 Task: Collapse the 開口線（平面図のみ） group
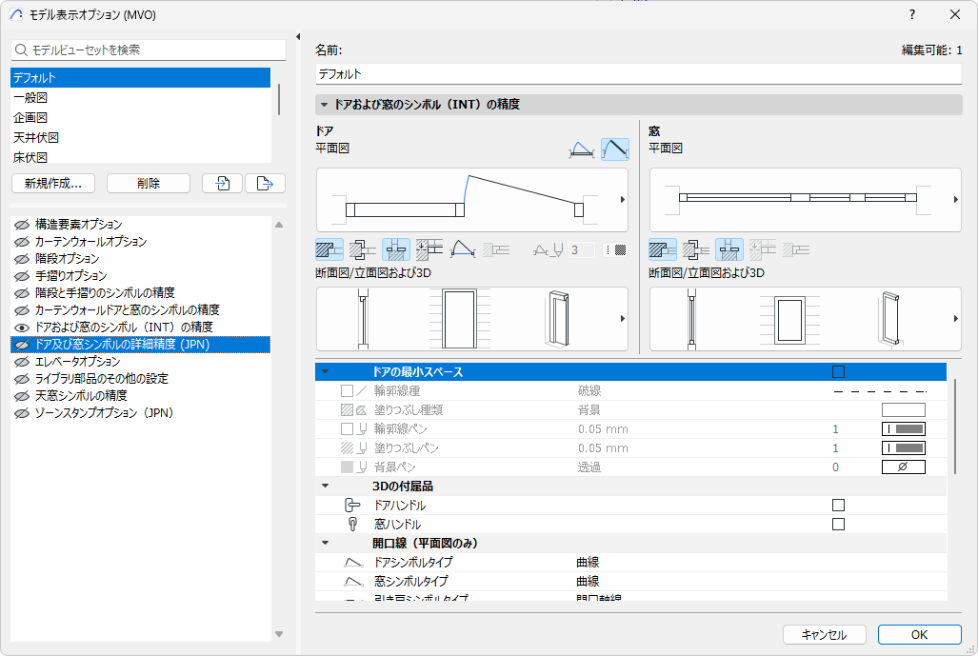tap(325, 543)
